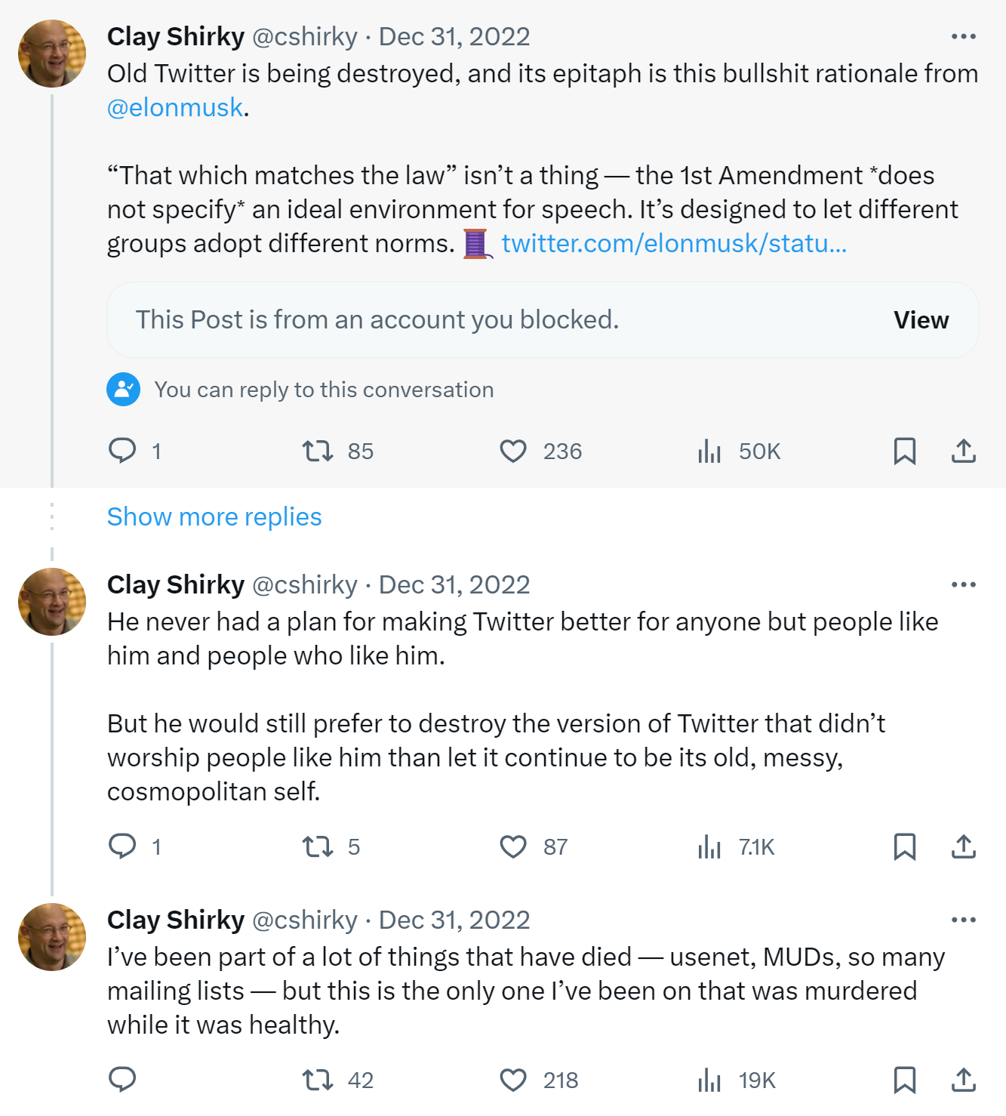Share the tweet about usenet and MUDs

pos(963,1081)
